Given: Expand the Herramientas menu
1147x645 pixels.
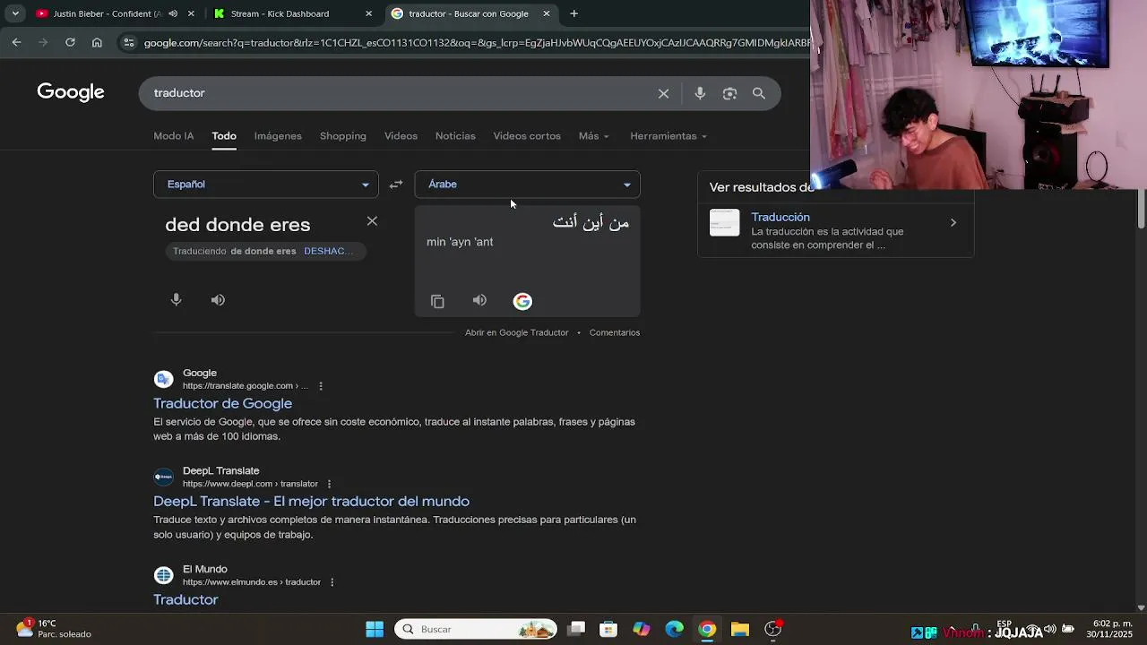Looking at the screenshot, I should tap(668, 136).
